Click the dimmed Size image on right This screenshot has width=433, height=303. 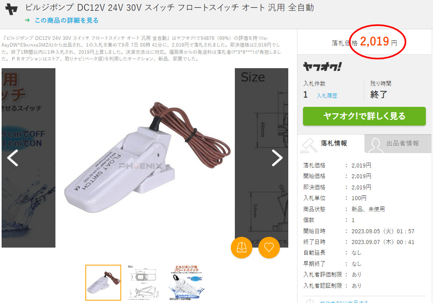click(x=261, y=158)
